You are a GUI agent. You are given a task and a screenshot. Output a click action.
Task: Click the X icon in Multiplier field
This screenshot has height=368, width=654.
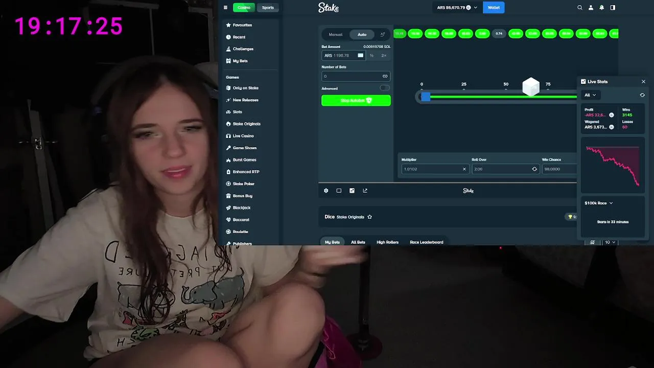(464, 169)
